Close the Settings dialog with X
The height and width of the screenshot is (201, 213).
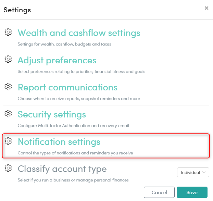pyautogui.click(x=206, y=8)
